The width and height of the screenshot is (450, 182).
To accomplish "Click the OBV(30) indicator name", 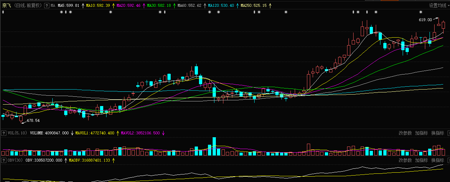I will point(15,161).
